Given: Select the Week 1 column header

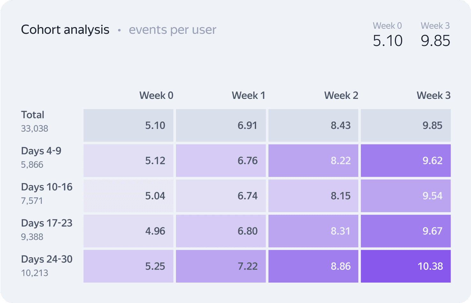Looking at the screenshot, I should pyautogui.click(x=248, y=95).
